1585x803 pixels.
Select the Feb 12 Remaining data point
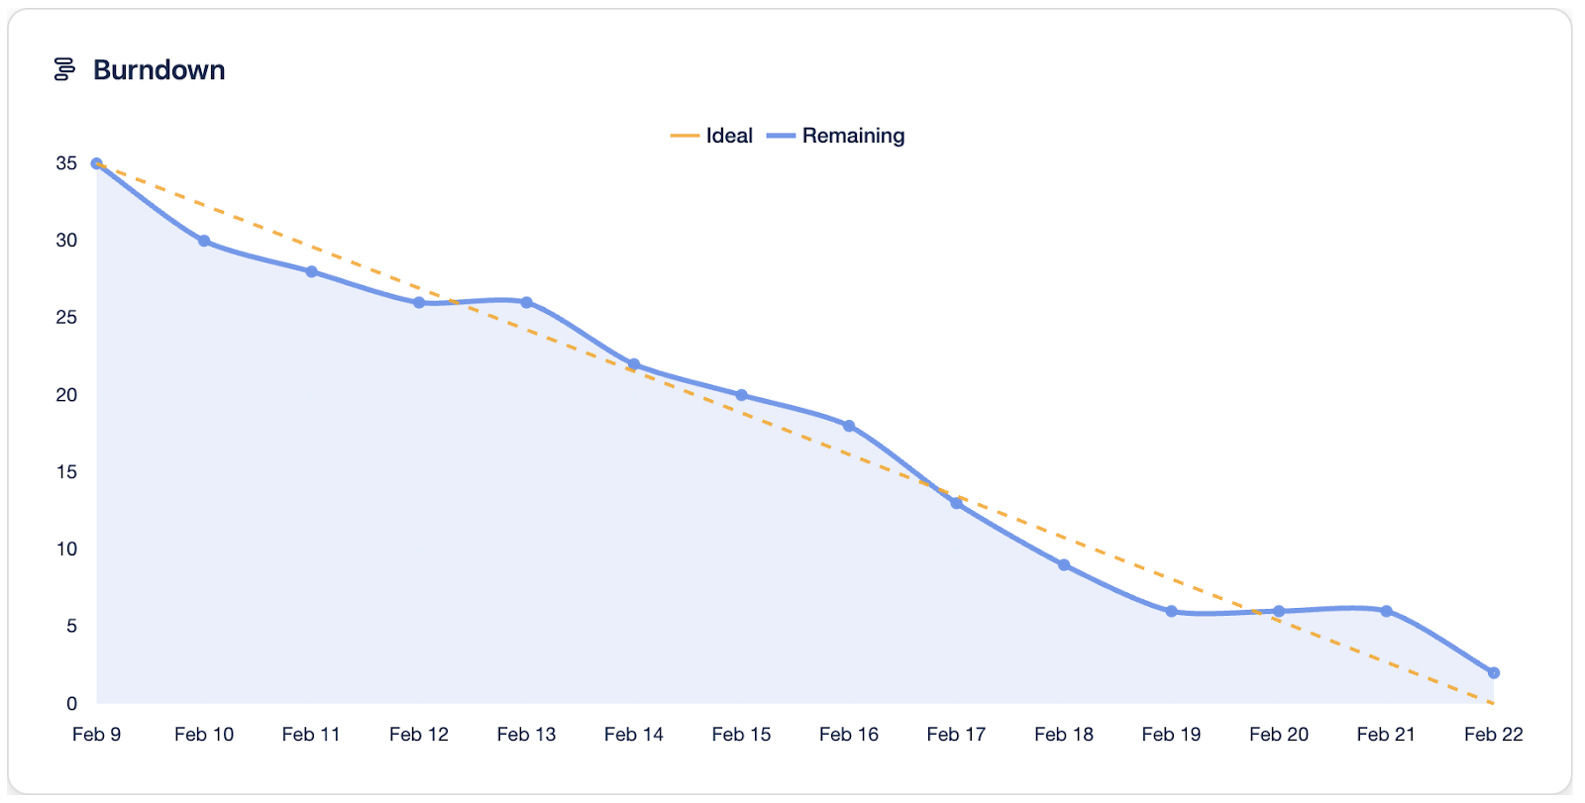pyautogui.click(x=419, y=302)
